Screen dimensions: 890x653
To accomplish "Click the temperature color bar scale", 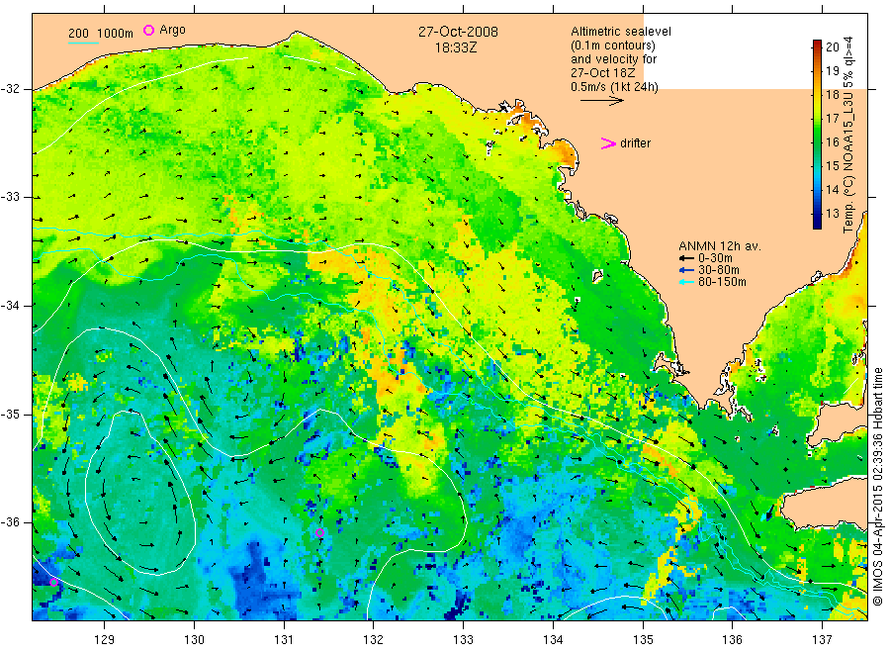I will tap(817, 135).
